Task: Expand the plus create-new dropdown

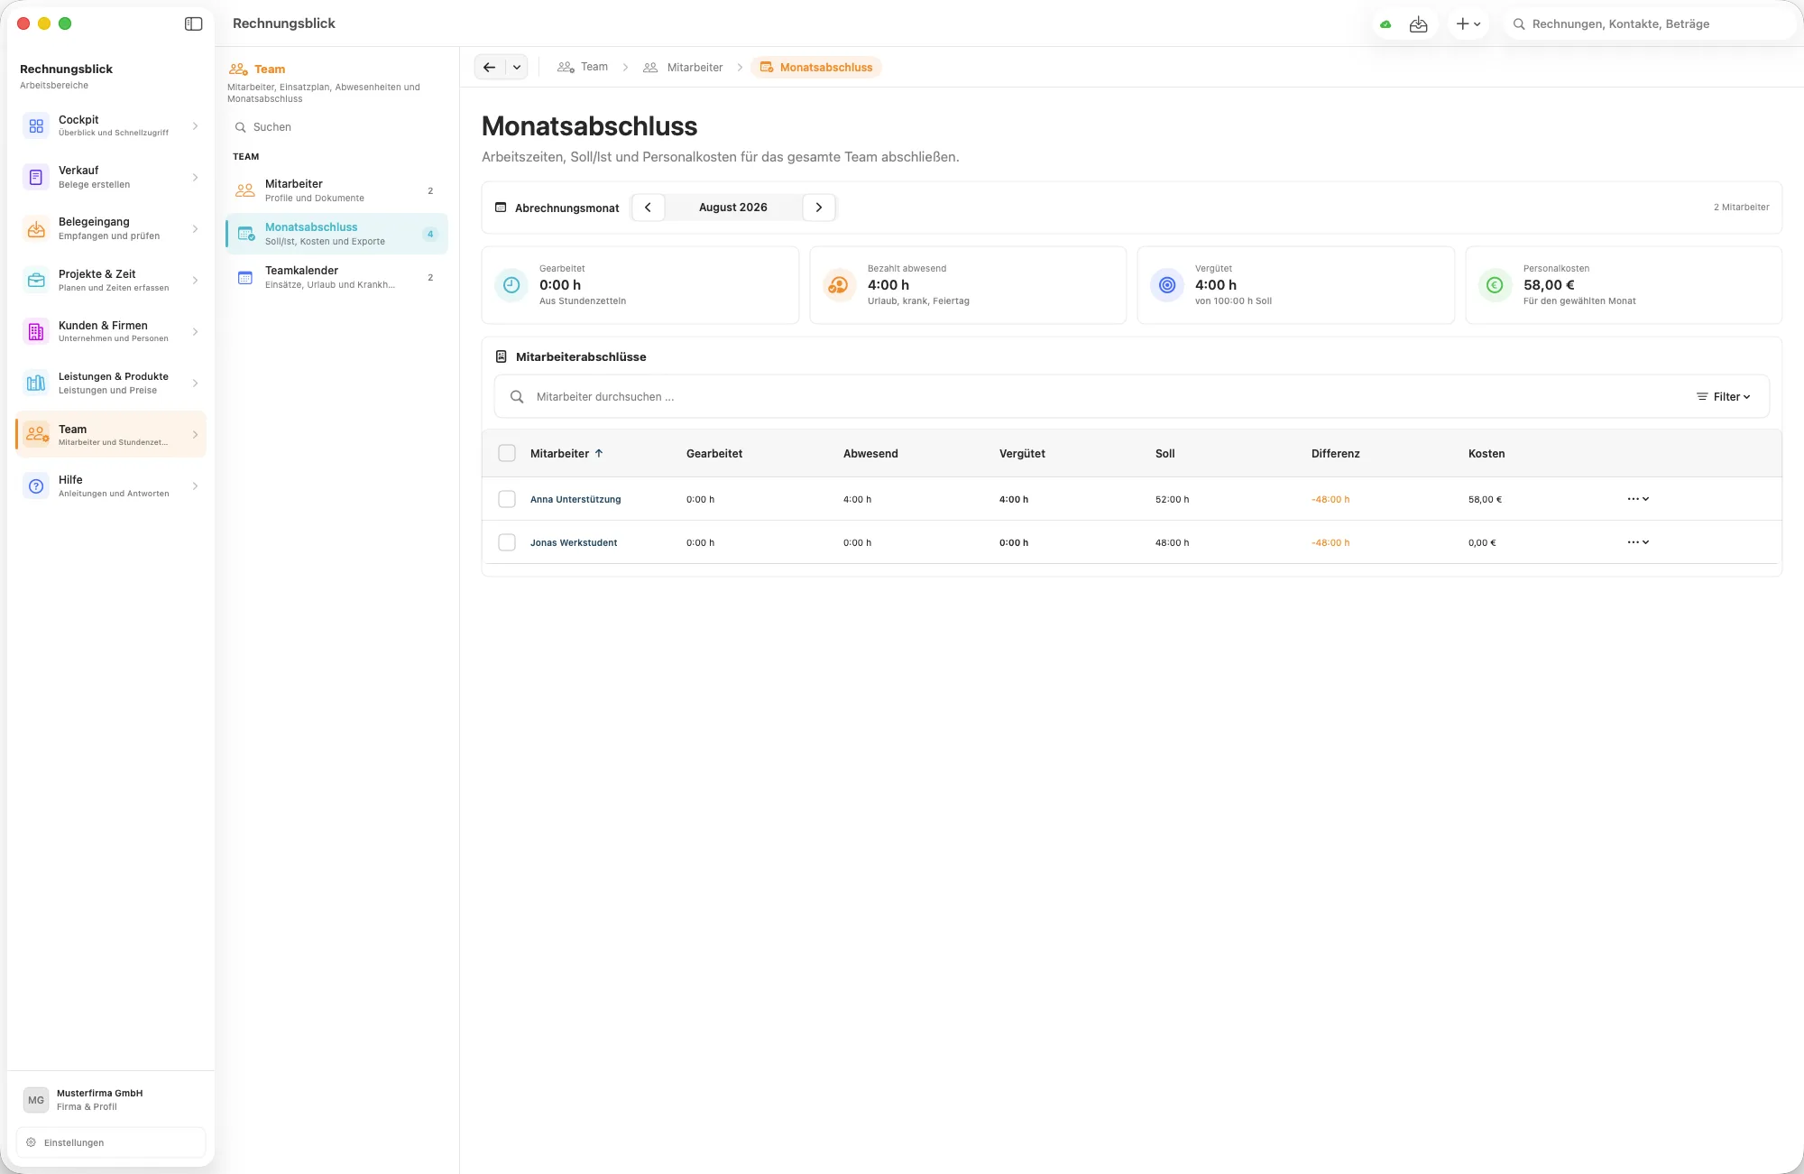Action: tap(1468, 24)
